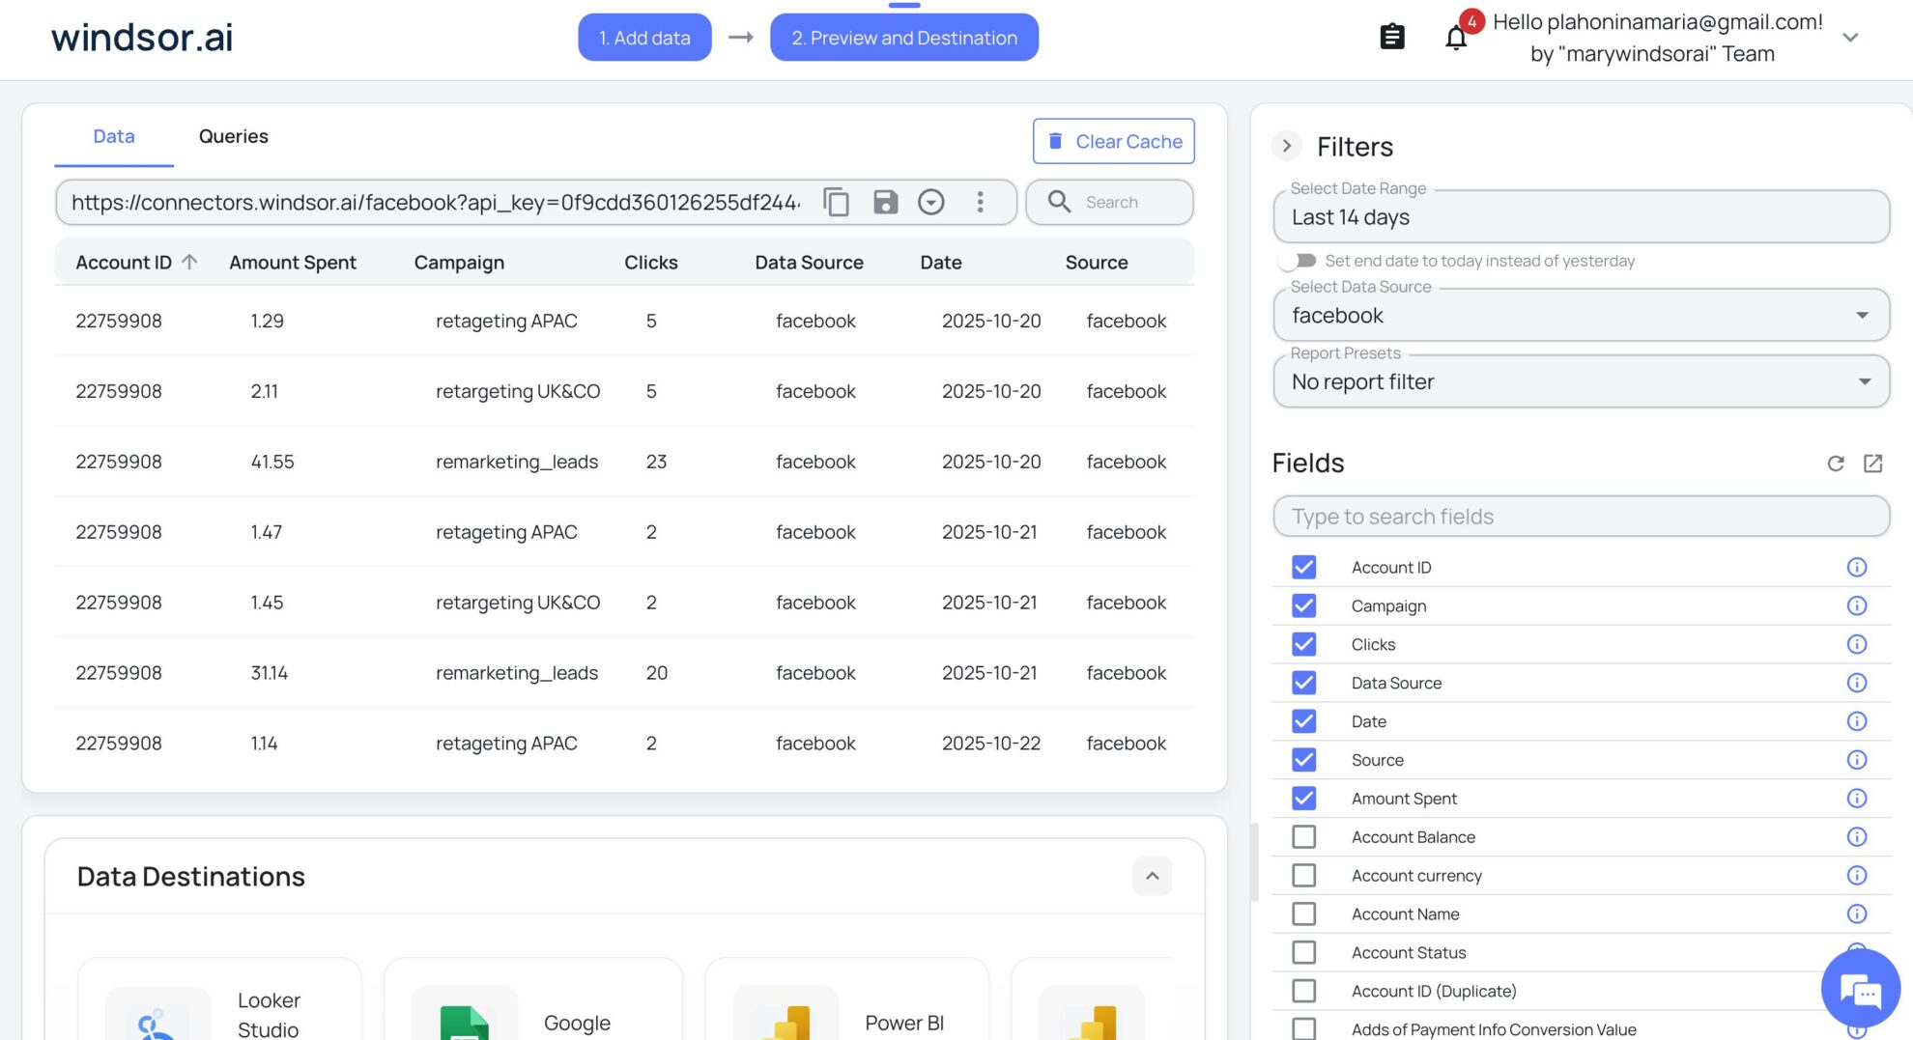
Task: Click the Power BI destination icon
Action: [x=785, y=1022]
